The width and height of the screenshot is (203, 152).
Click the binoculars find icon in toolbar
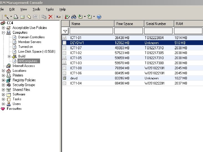[x=74, y=17]
